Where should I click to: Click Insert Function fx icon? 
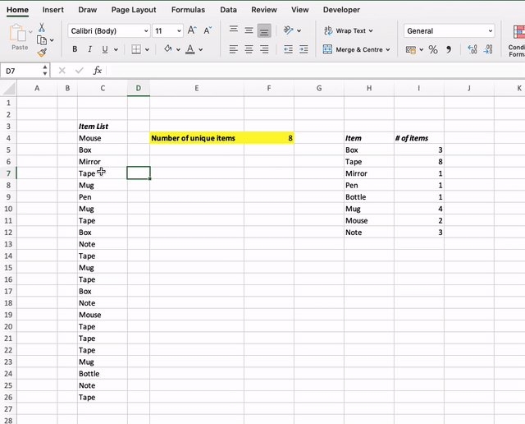pos(98,71)
